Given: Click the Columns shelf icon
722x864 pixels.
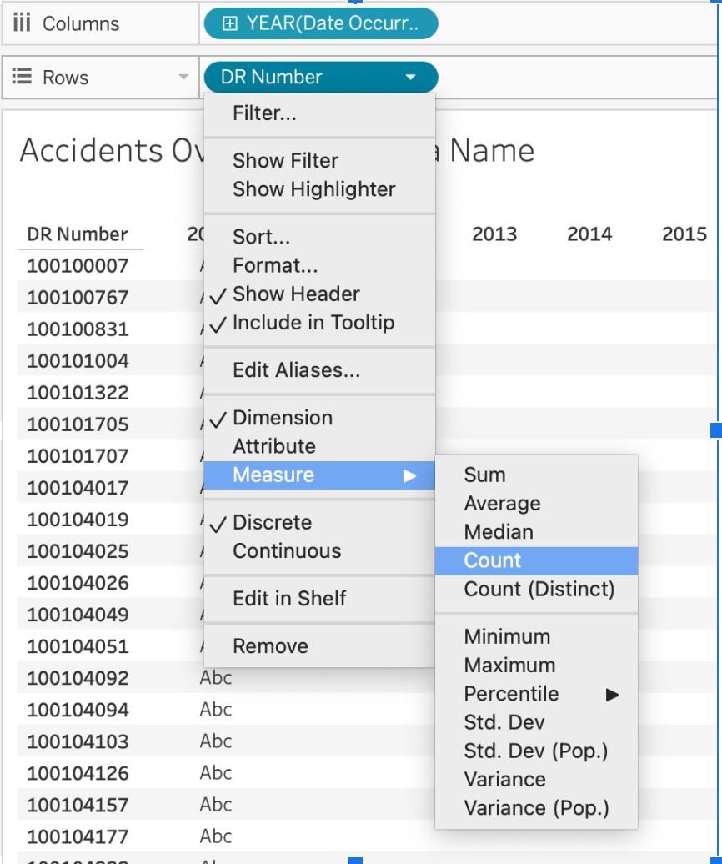Looking at the screenshot, I should pos(22,23).
